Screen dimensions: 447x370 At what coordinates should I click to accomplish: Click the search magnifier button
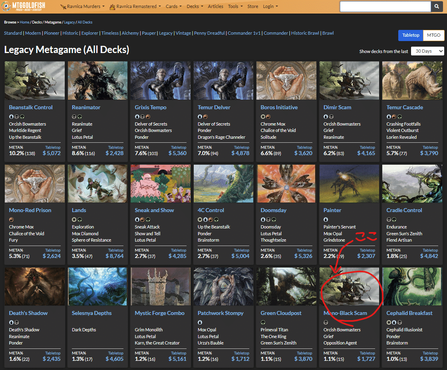click(437, 6)
